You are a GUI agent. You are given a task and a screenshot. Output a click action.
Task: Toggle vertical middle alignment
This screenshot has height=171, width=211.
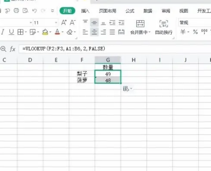(94, 23)
